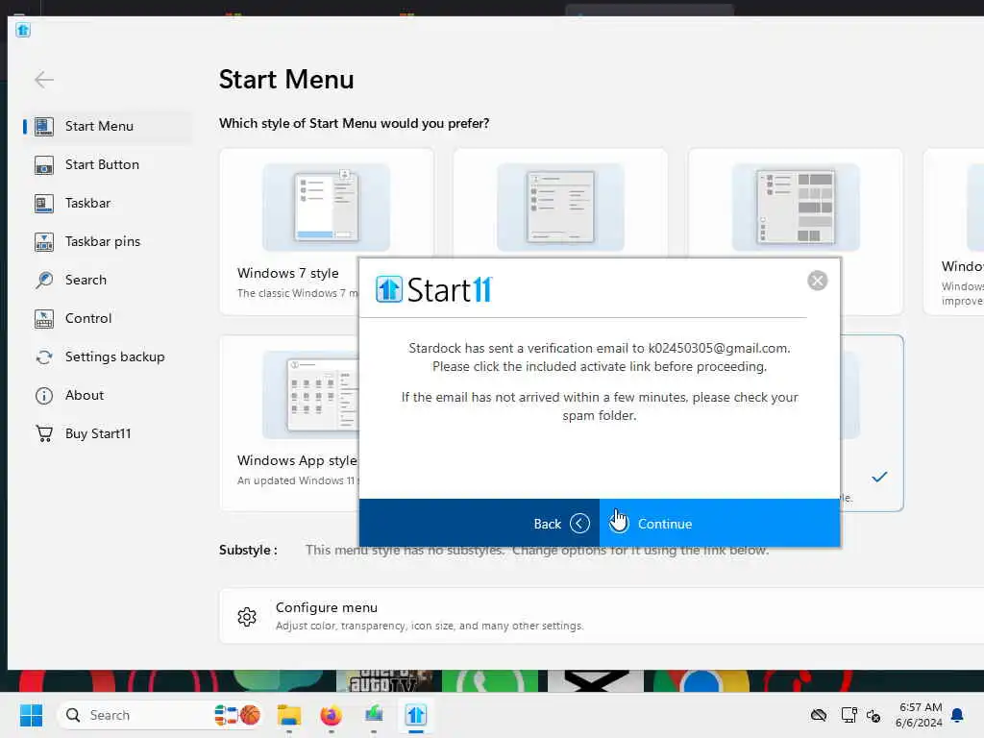Open the clock showing 6:57 AM
The width and height of the screenshot is (984, 738).
[x=920, y=715]
